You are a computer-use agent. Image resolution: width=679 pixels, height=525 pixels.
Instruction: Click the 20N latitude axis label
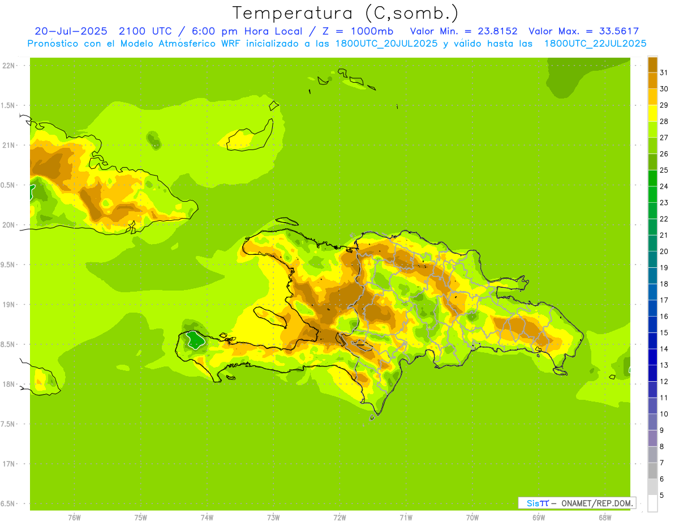(x=7, y=225)
